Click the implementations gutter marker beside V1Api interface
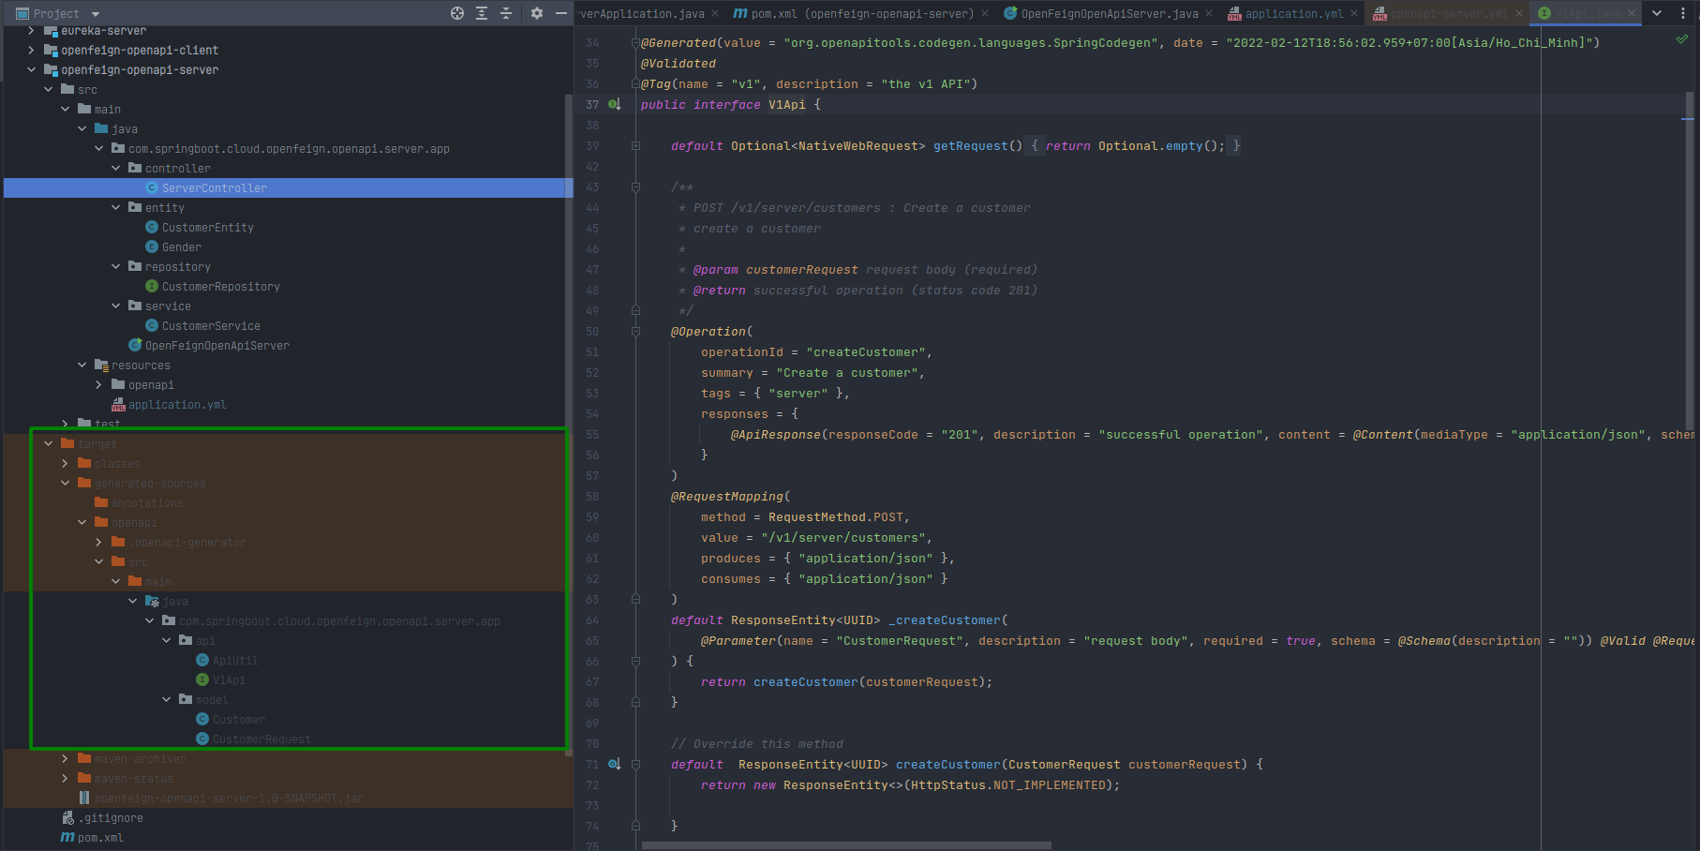Image resolution: width=1700 pixels, height=851 pixels. pos(614,104)
